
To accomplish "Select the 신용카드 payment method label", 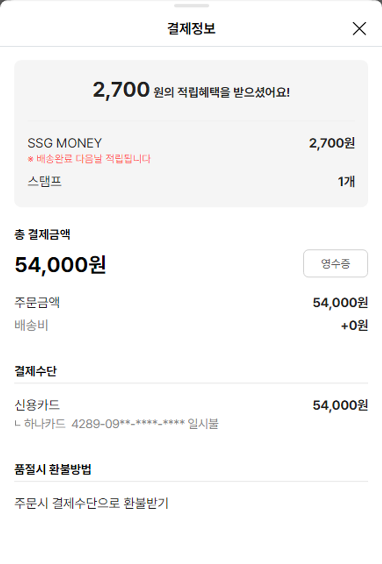I will (37, 405).
